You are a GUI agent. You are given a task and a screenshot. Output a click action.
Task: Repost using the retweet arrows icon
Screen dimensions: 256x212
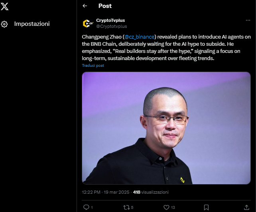126,207
